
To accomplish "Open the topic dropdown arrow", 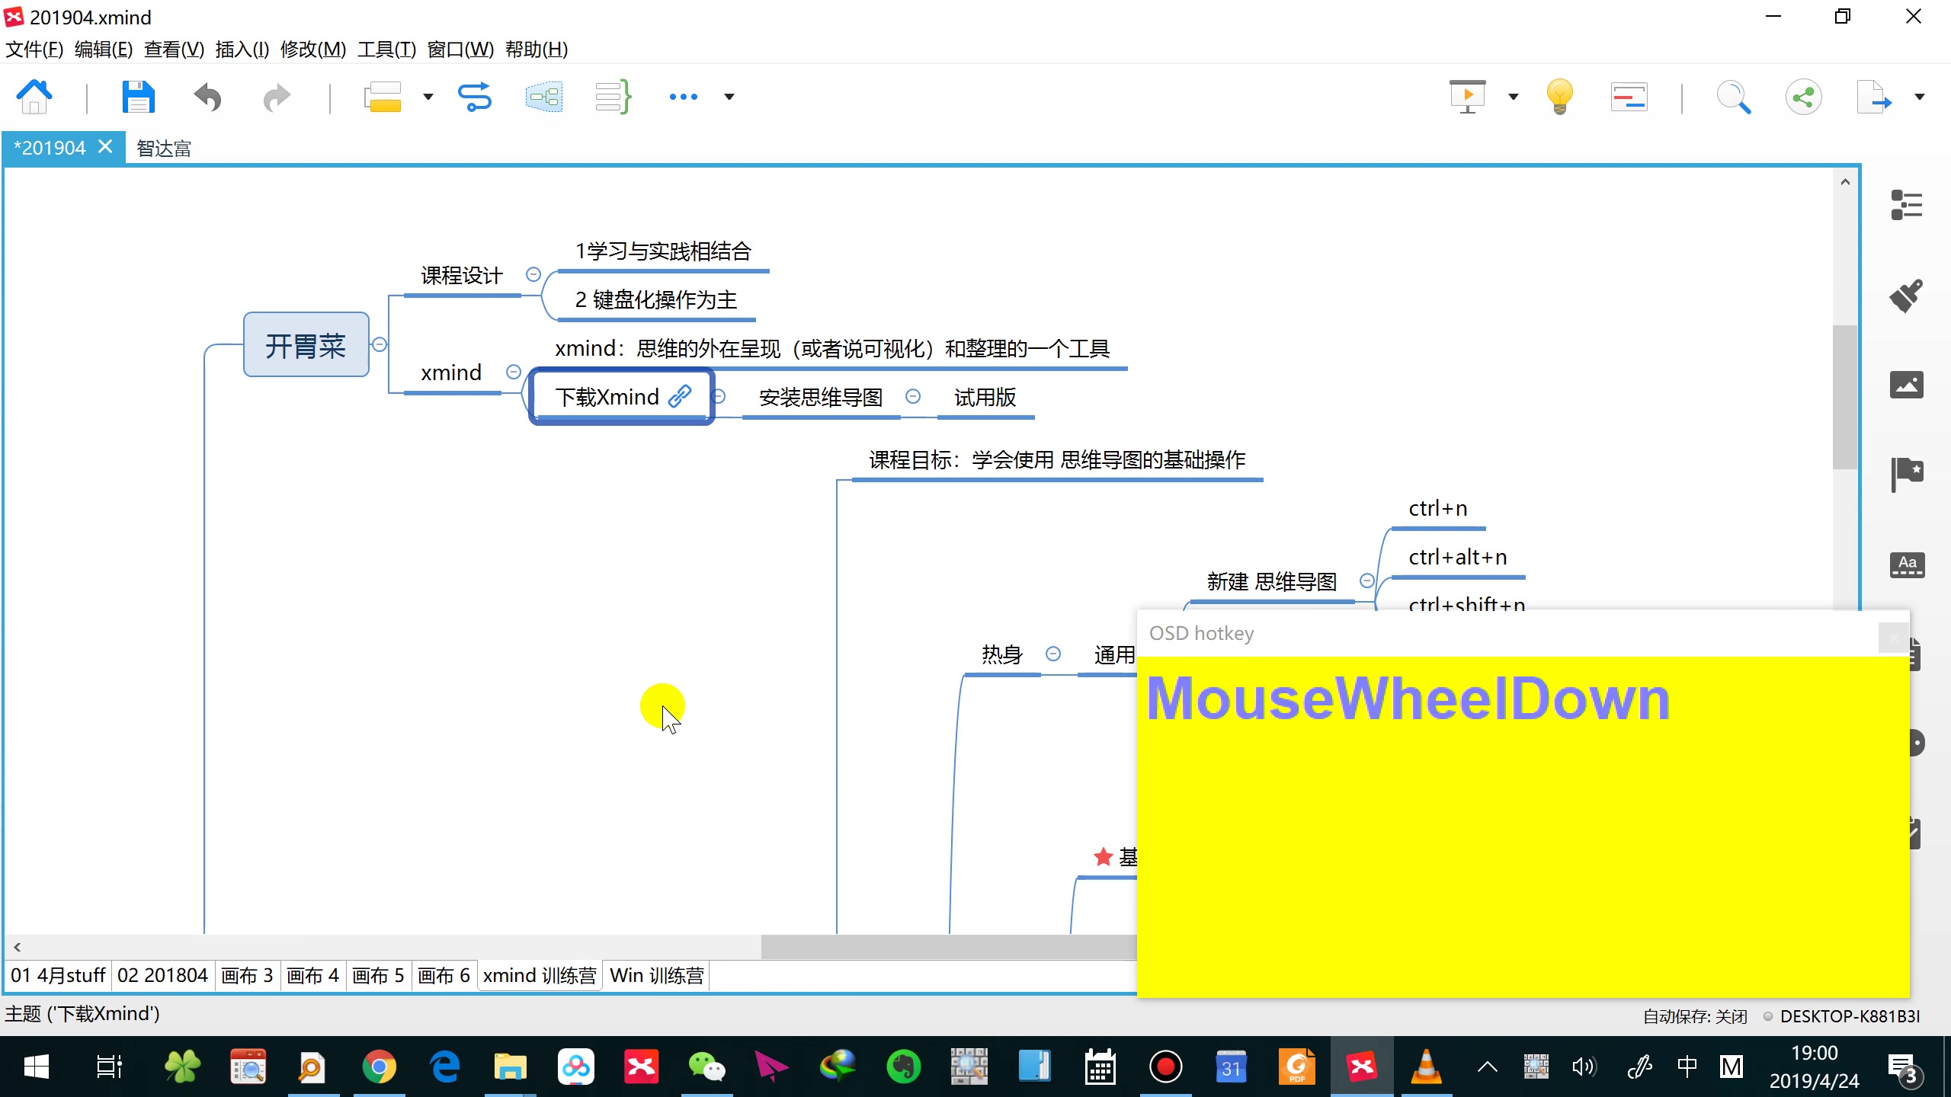I will coord(428,97).
